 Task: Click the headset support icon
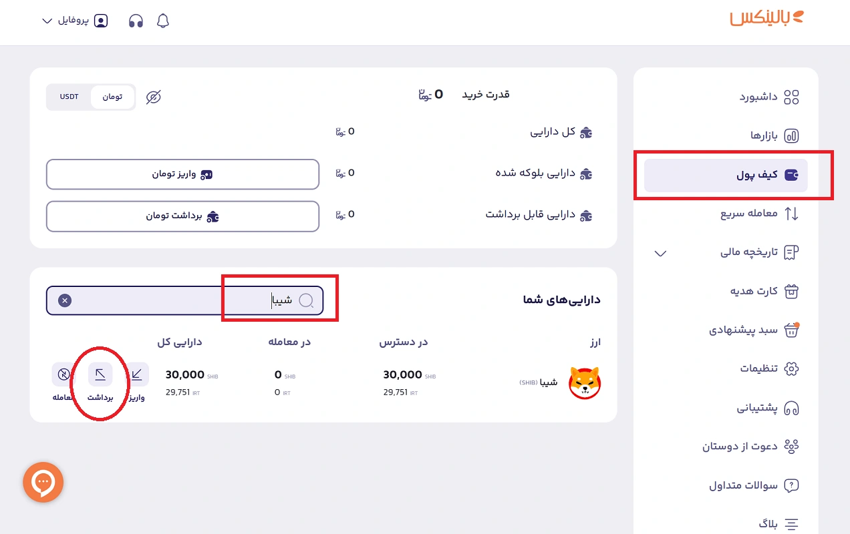click(x=136, y=21)
